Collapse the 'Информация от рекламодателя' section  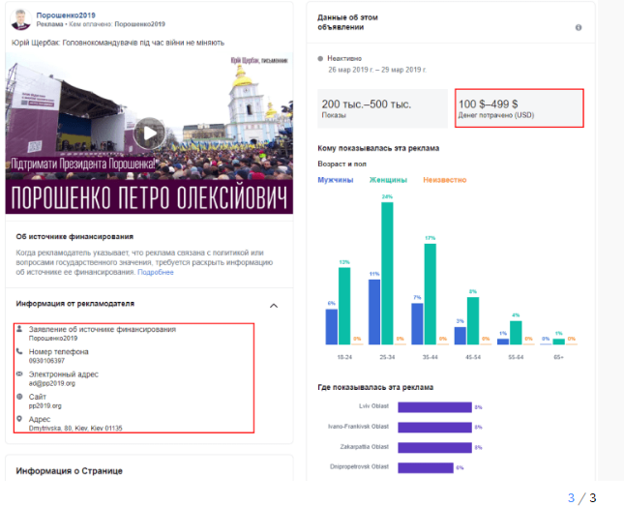pos(273,305)
